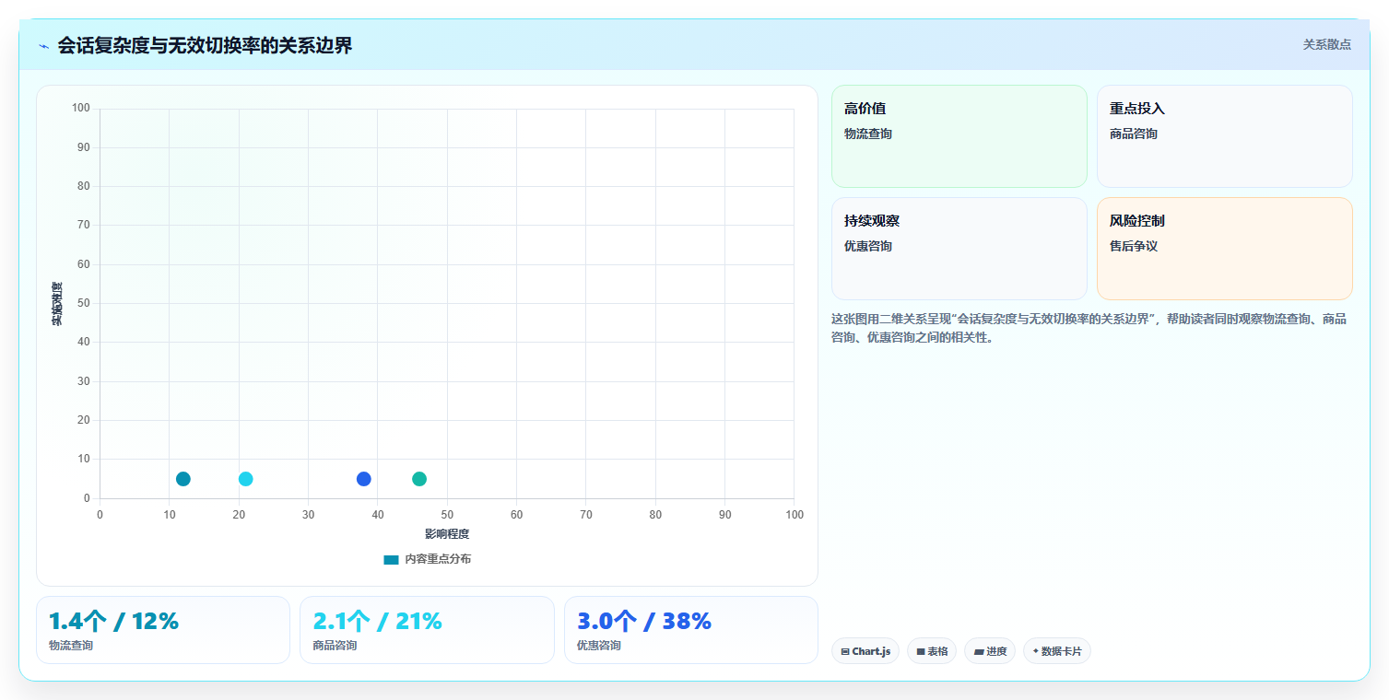This screenshot has width=1389, height=700.
Task: Click the cyan scatter point at x=21
Action: point(246,479)
